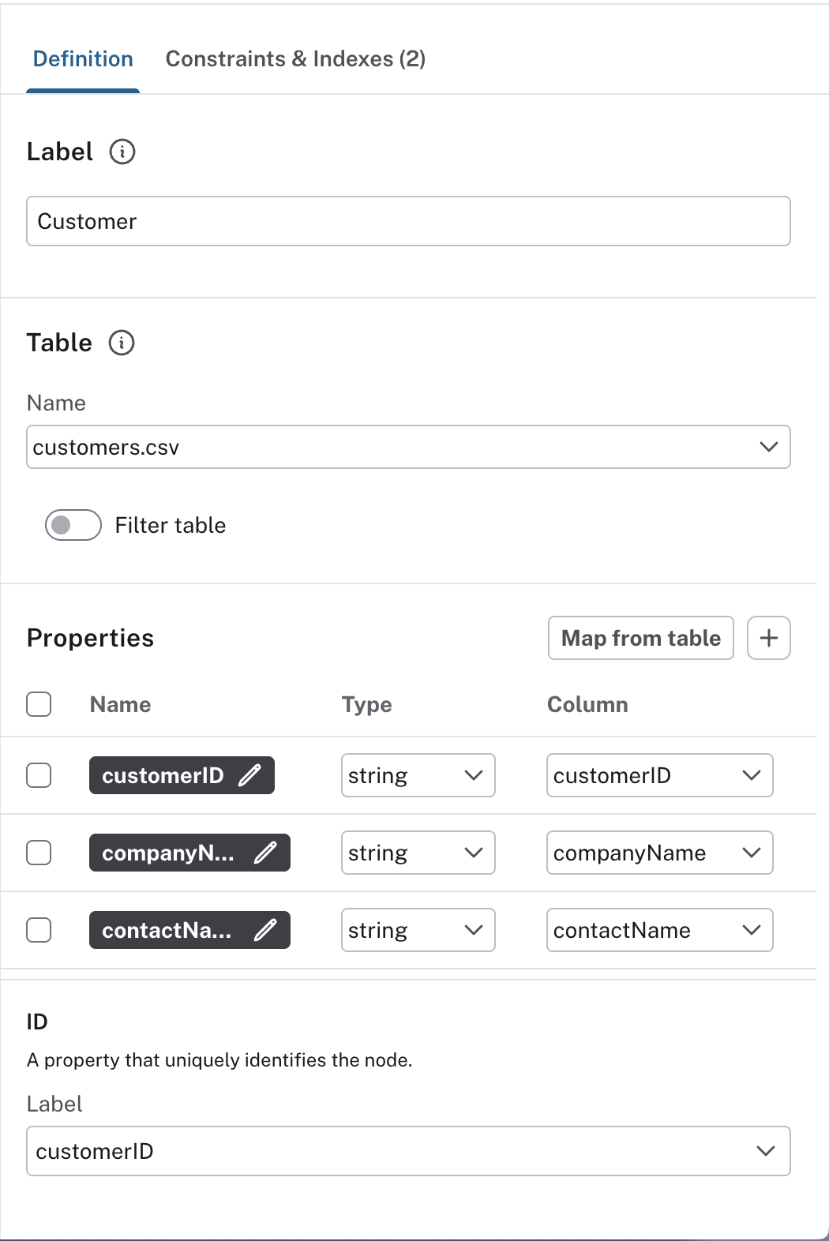The width and height of the screenshot is (829, 1241).
Task: Switch to Constraints & Indexes tab
Action: pos(295,59)
